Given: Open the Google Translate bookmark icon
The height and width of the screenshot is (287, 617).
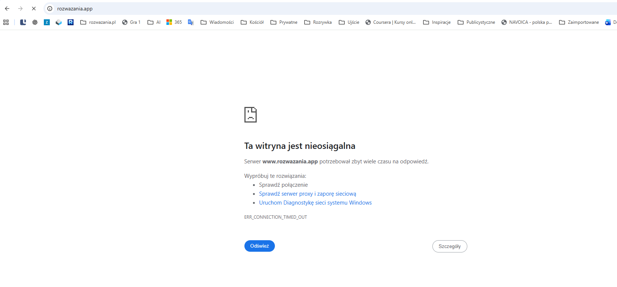Looking at the screenshot, I should [191, 22].
